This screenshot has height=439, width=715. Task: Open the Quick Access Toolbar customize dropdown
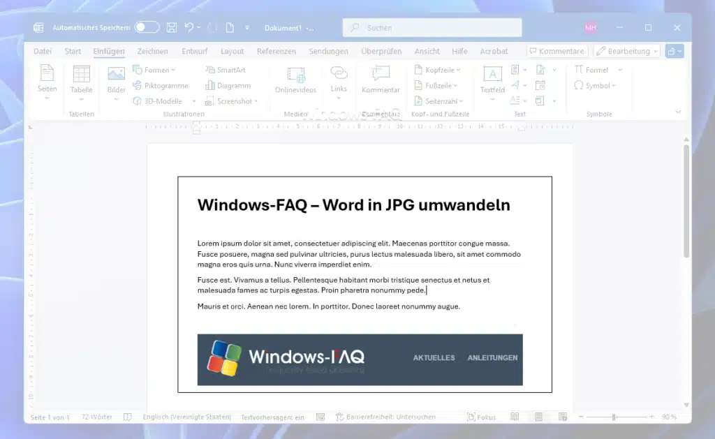click(x=246, y=28)
